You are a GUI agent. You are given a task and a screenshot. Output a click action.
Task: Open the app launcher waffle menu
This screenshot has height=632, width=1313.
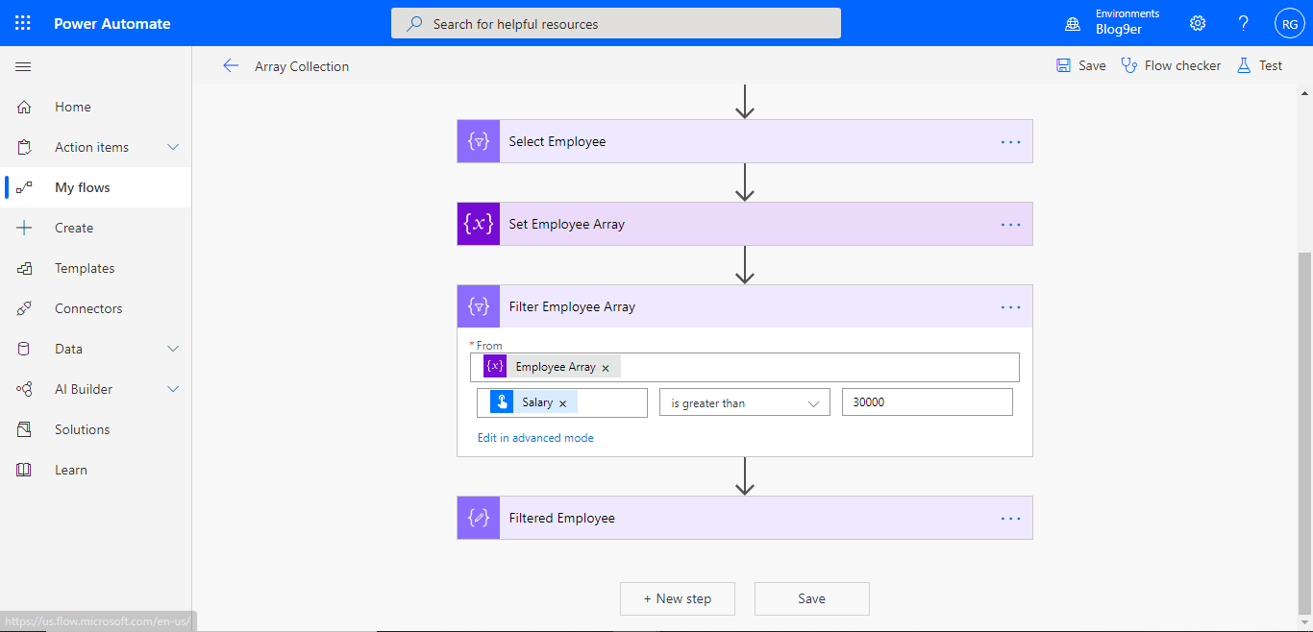(23, 23)
